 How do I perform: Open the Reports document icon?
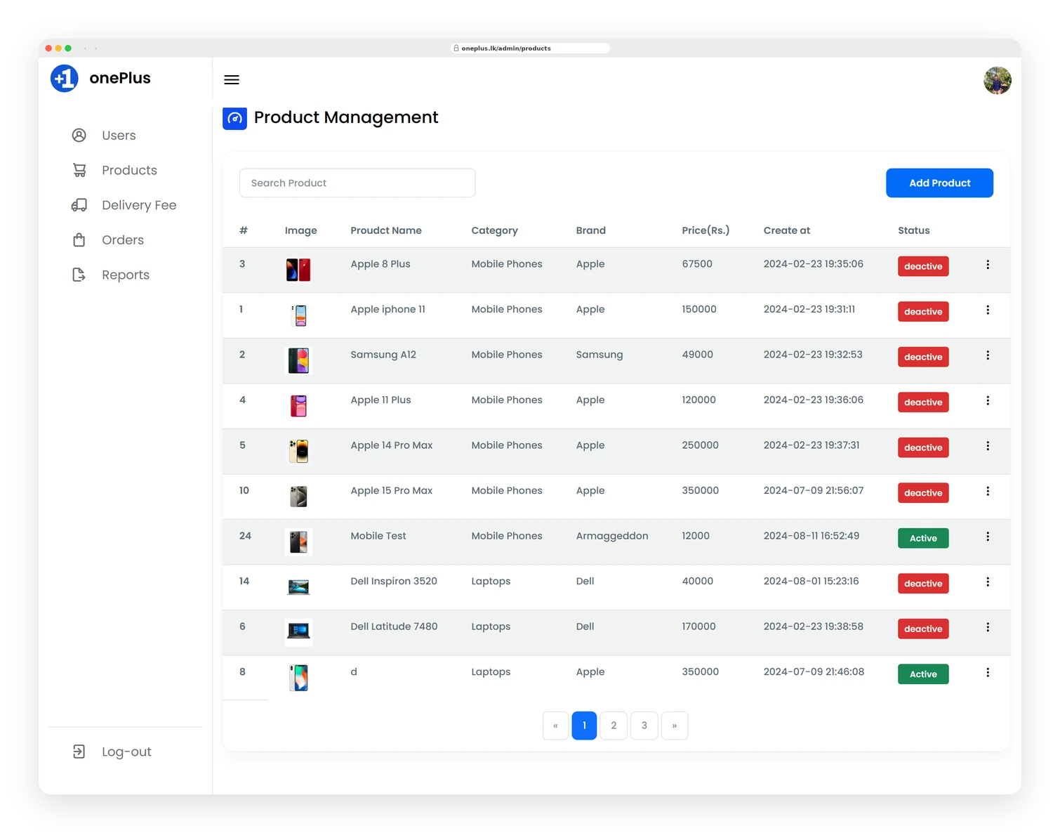click(79, 275)
